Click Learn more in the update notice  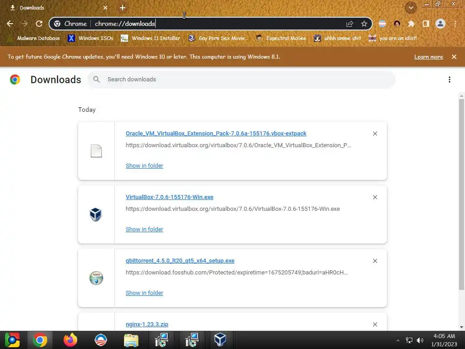[x=429, y=57]
